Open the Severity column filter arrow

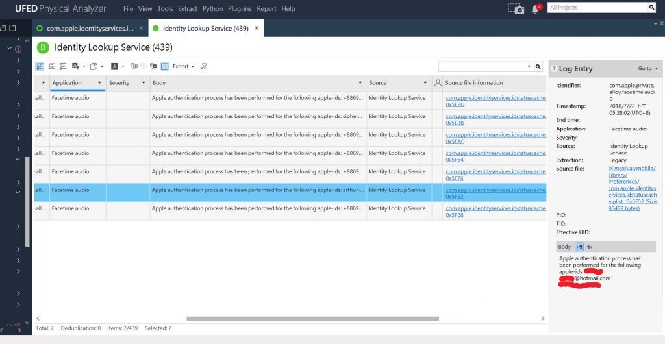(144, 83)
